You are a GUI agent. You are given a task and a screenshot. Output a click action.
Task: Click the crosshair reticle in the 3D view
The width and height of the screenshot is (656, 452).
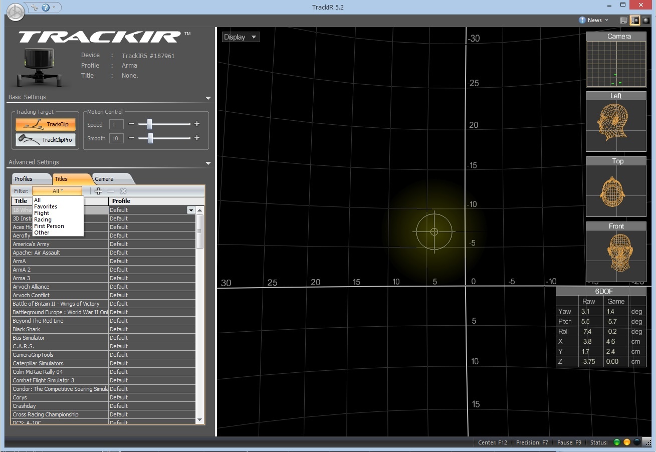pyautogui.click(x=434, y=232)
